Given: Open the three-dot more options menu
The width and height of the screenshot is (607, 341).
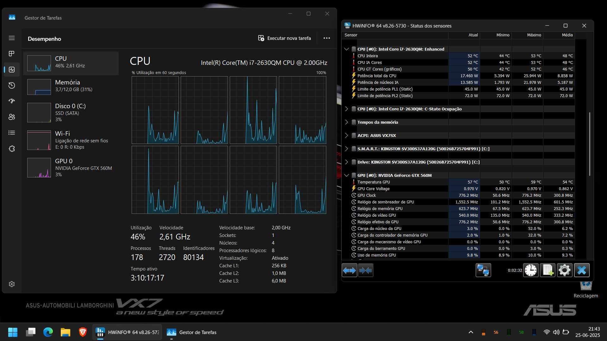Looking at the screenshot, I should [x=327, y=38].
